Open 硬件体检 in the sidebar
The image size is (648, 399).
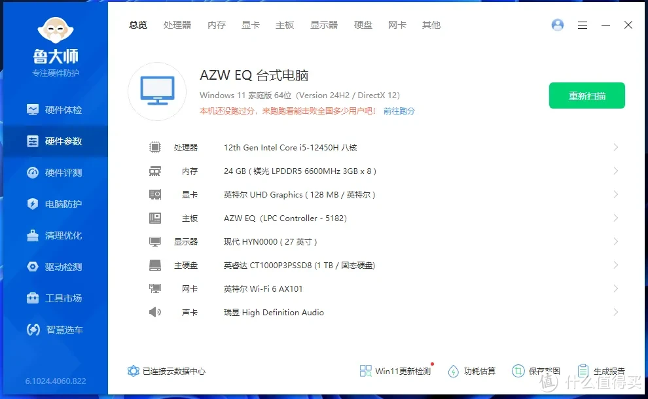54,110
